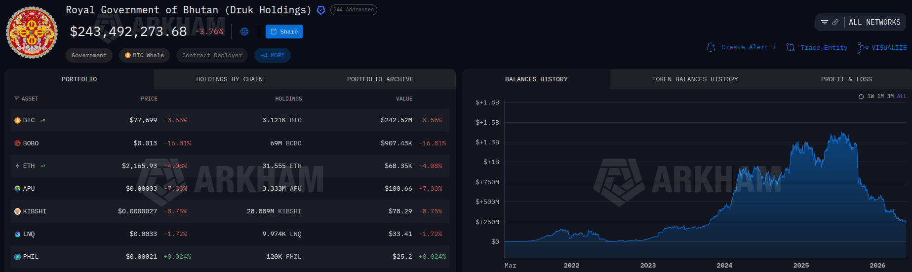
Task: Switch to the BALANCES HISTORY tab
Action: (536, 79)
